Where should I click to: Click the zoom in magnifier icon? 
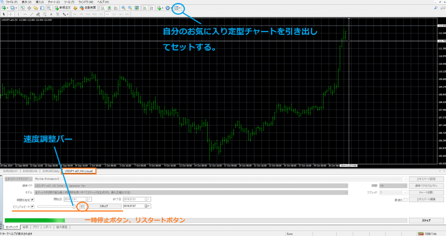123,8
